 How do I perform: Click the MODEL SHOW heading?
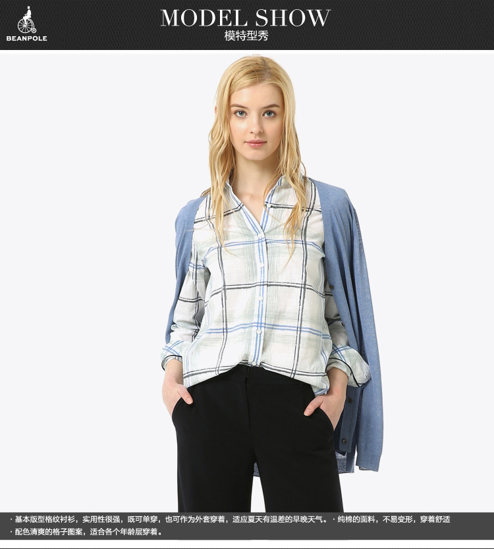click(246, 18)
